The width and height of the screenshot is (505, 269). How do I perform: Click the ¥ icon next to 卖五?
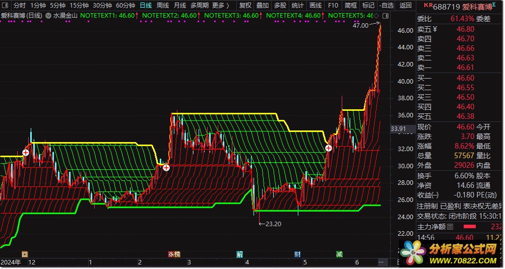[435, 29]
